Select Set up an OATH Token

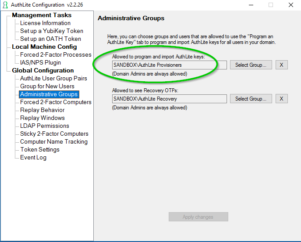[x=50, y=39]
